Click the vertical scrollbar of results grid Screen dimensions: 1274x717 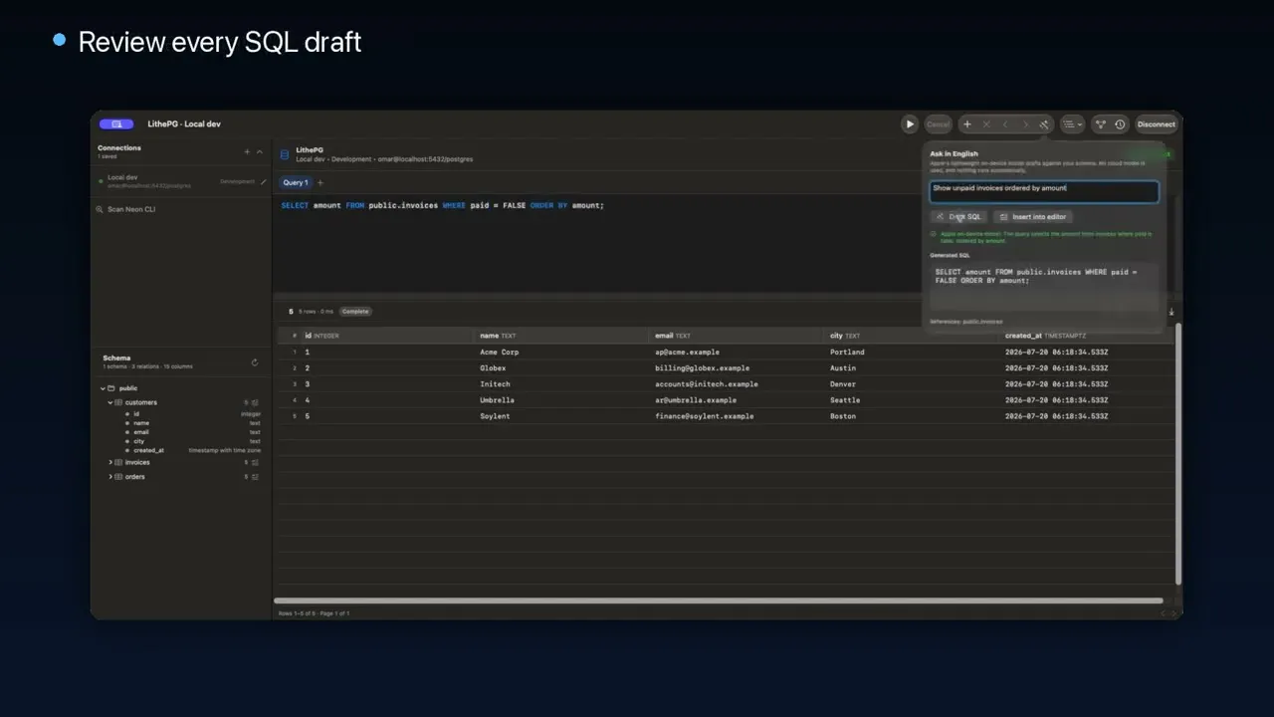(x=1179, y=453)
